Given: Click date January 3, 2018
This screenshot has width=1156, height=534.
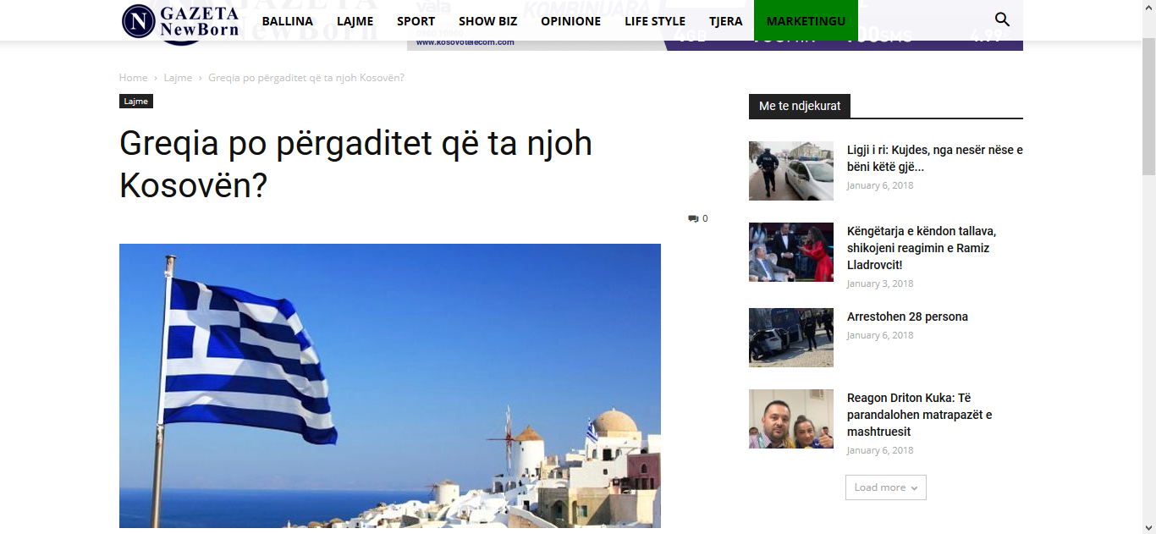Looking at the screenshot, I should click(880, 284).
